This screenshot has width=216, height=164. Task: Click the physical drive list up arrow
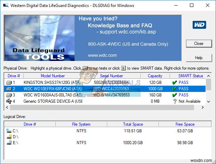click(209, 76)
